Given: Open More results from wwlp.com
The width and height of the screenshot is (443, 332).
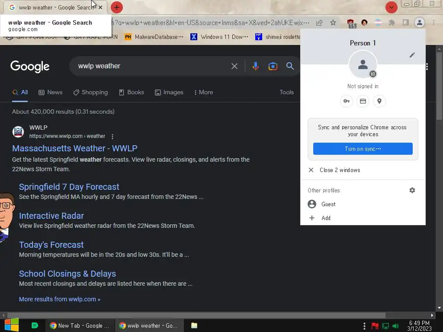Looking at the screenshot, I should click(x=60, y=299).
